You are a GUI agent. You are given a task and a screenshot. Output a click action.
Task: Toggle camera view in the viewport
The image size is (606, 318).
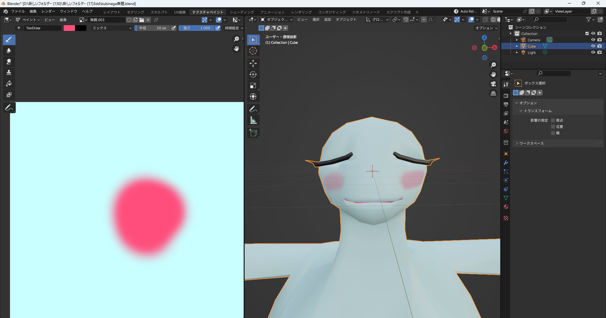click(493, 84)
